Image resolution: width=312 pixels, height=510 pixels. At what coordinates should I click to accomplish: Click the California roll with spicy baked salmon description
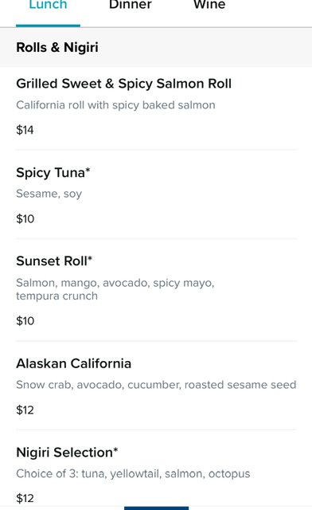click(x=115, y=105)
